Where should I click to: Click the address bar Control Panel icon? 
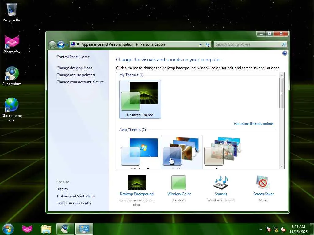point(73,44)
